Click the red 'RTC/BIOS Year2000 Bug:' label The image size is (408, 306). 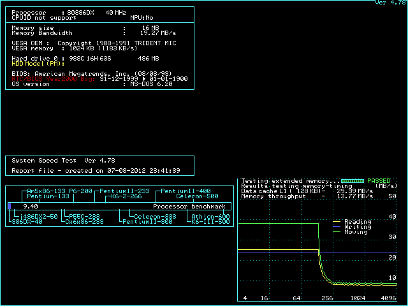pos(54,79)
